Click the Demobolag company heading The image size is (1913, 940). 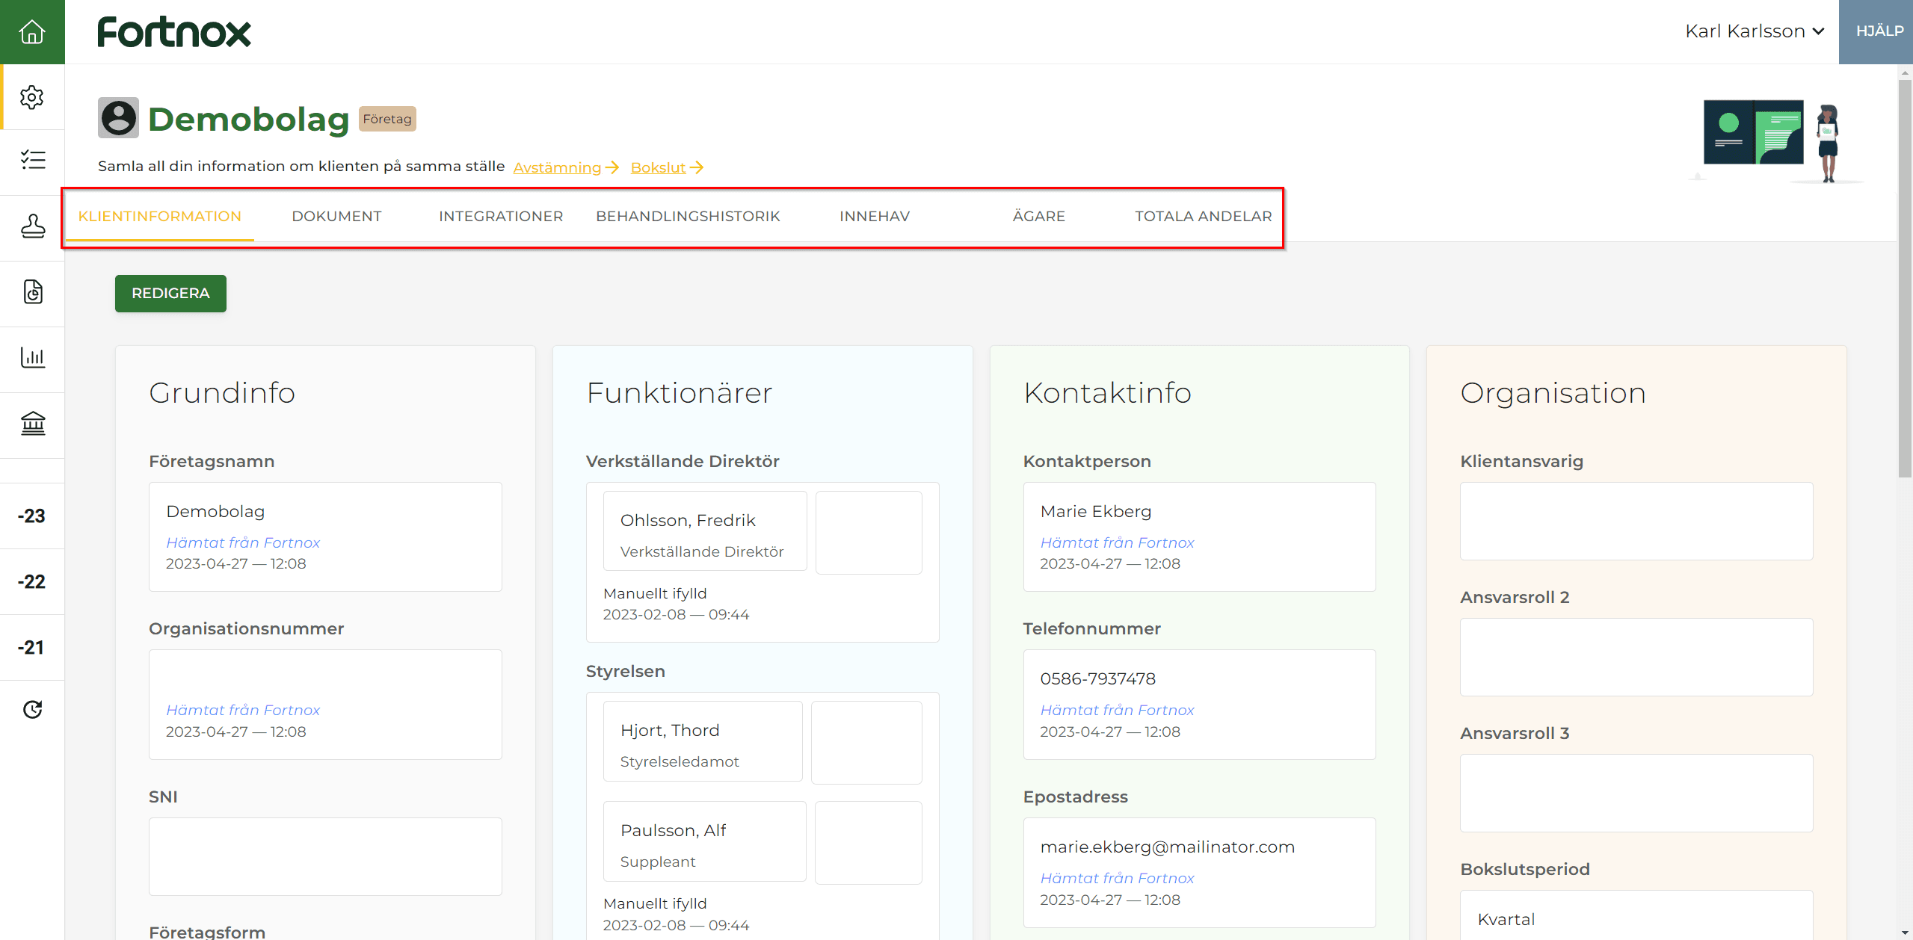[249, 119]
